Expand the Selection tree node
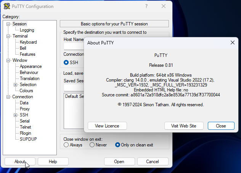241x173 pixels. 16,85
